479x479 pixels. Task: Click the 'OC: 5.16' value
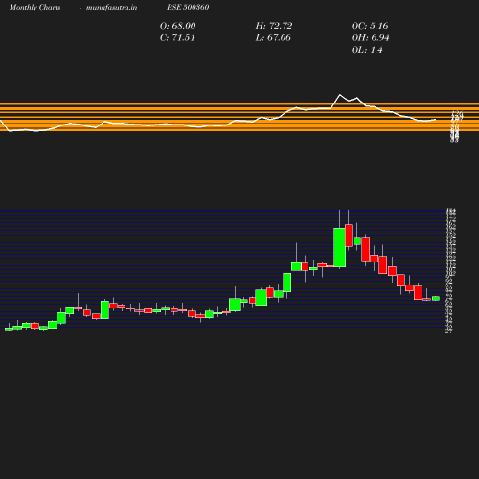(370, 26)
